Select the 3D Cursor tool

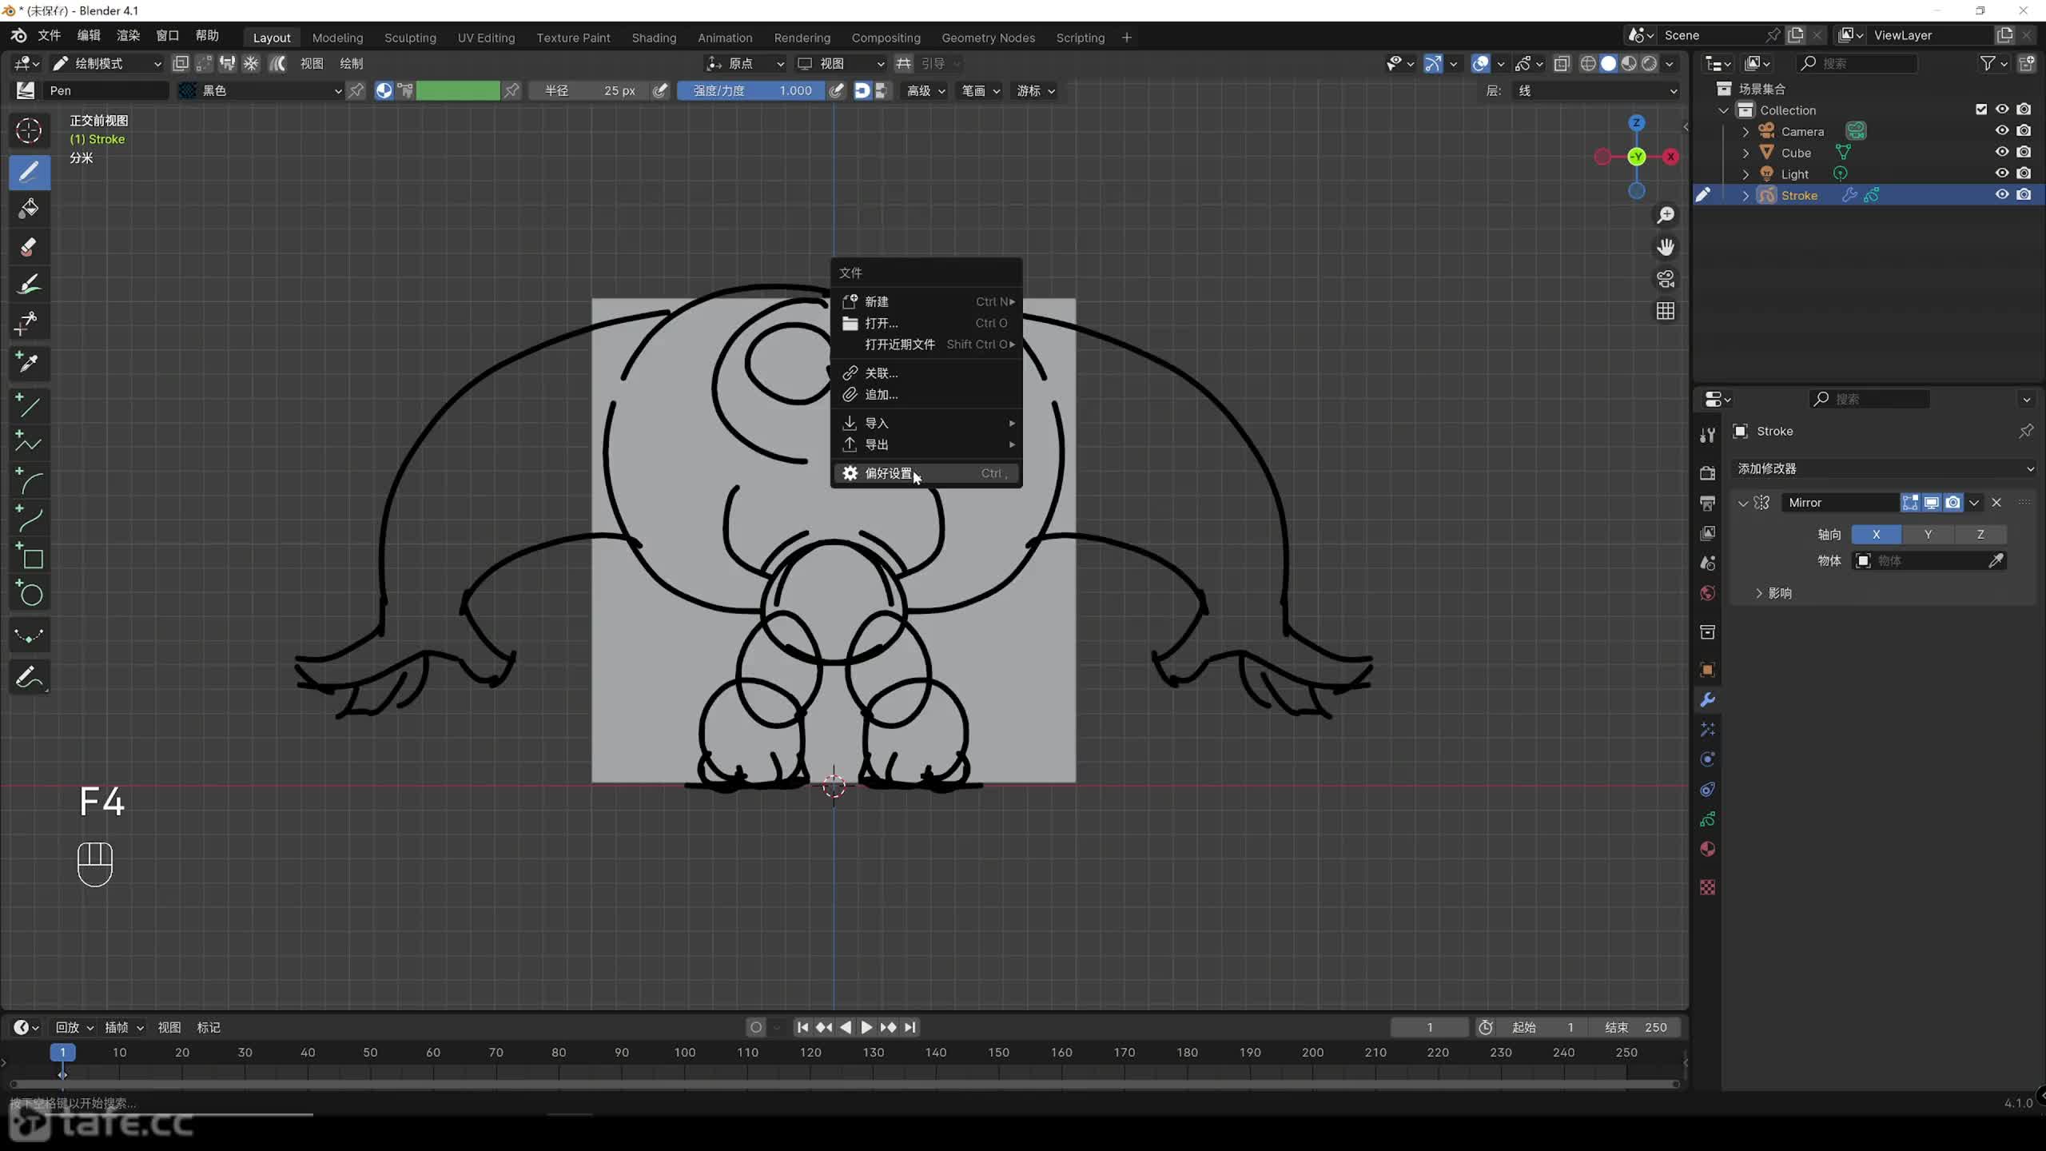[x=29, y=130]
